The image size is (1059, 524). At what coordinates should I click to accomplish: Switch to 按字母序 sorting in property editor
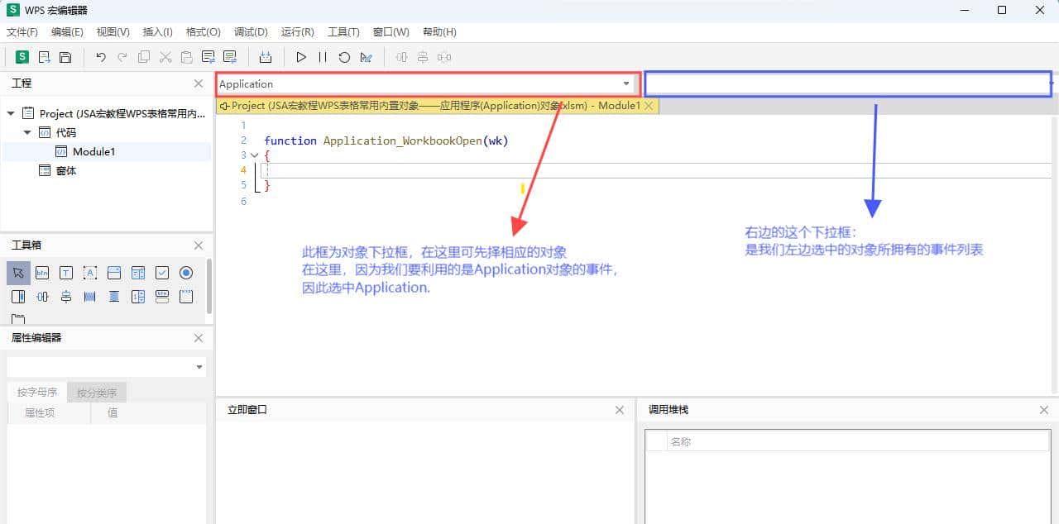click(36, 392)
